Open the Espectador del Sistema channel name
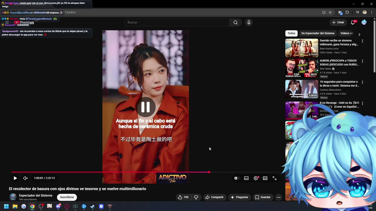Screen dimensions: 376x211 pyautogui.click(x=36, y=195)
